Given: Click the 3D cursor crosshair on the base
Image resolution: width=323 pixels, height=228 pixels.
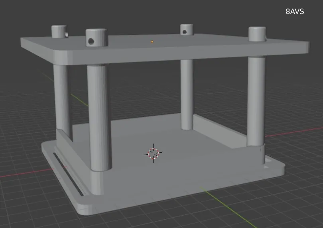Looking at the screenshot, I should point(154,153).
